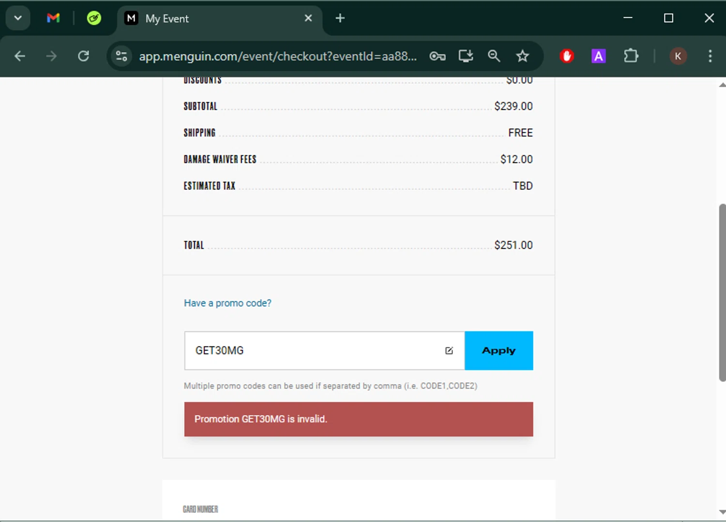Viewport: 726px width, 522px height.
Task: Click the edit icon in promo field
Action: tap(449, 351)
